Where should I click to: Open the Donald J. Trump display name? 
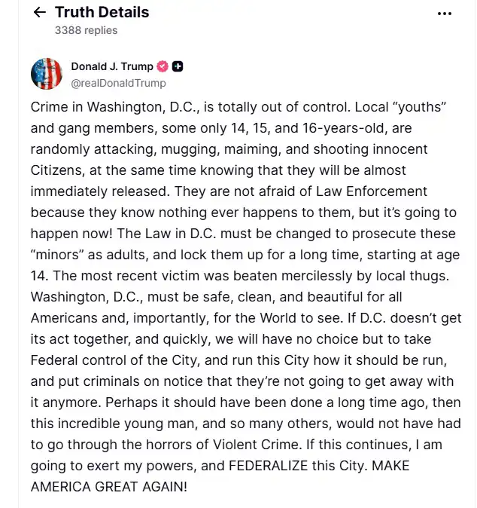point(112,66)
